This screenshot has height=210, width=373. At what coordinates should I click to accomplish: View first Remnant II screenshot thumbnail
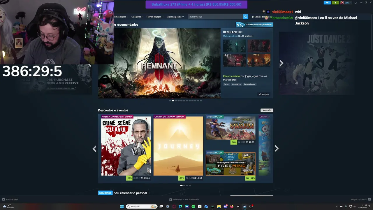(235, 46)
